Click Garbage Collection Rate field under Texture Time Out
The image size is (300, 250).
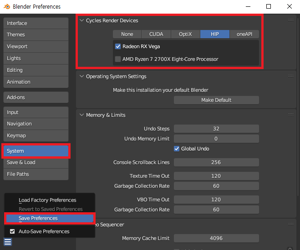click(216, 186)
